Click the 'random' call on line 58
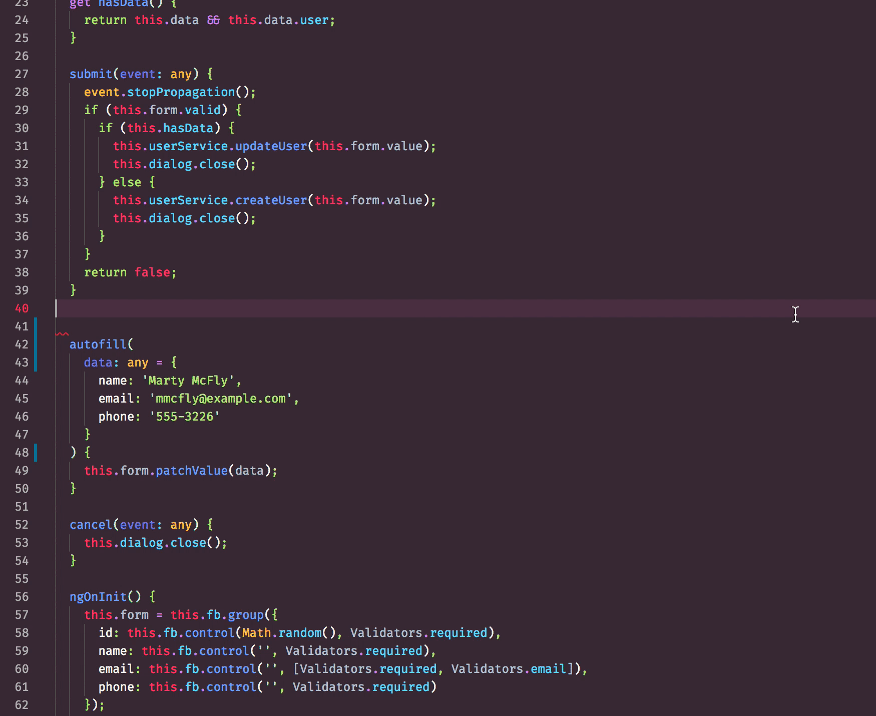The height and width of the screenshot is (716, 876). [300, 633]
